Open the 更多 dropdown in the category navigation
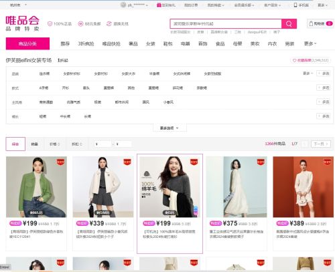The width and height of the screenshot is (335, 272). (x=310, y=43)
